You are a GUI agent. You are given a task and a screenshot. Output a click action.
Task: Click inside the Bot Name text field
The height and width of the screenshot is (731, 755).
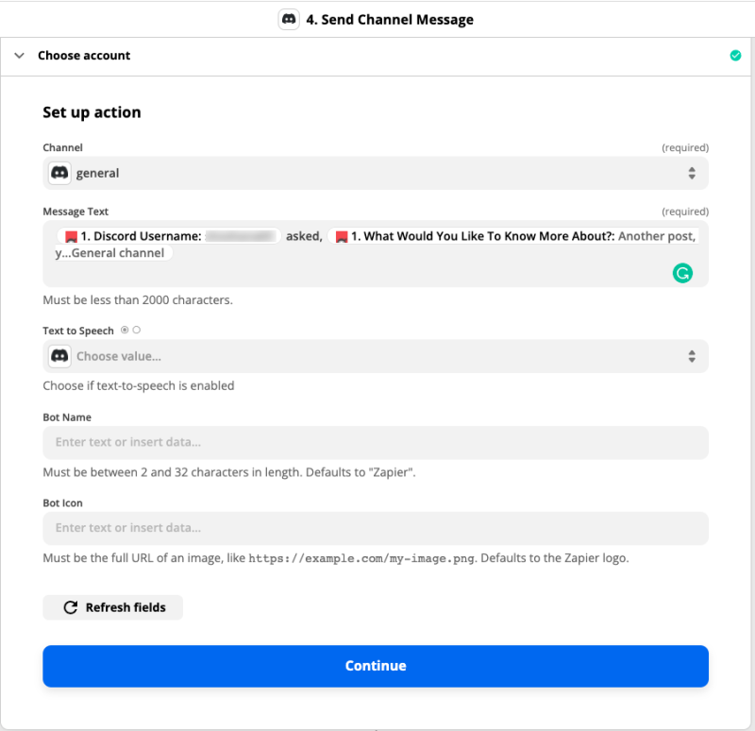(376, 442)
